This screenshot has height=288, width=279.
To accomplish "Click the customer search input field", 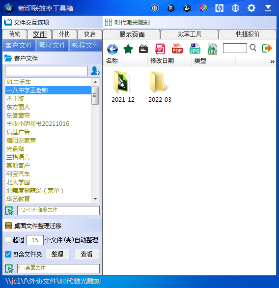I will pos(46,71).
